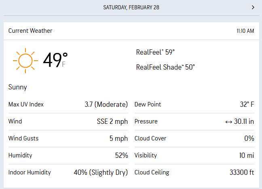Image resolution: width=262 pixels, height=189 pixels.
Task: Select the RealFeel Shade 50° value
Action: point(165,67)
